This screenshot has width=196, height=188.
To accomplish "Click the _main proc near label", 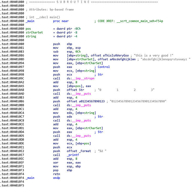I will (47, 21).
